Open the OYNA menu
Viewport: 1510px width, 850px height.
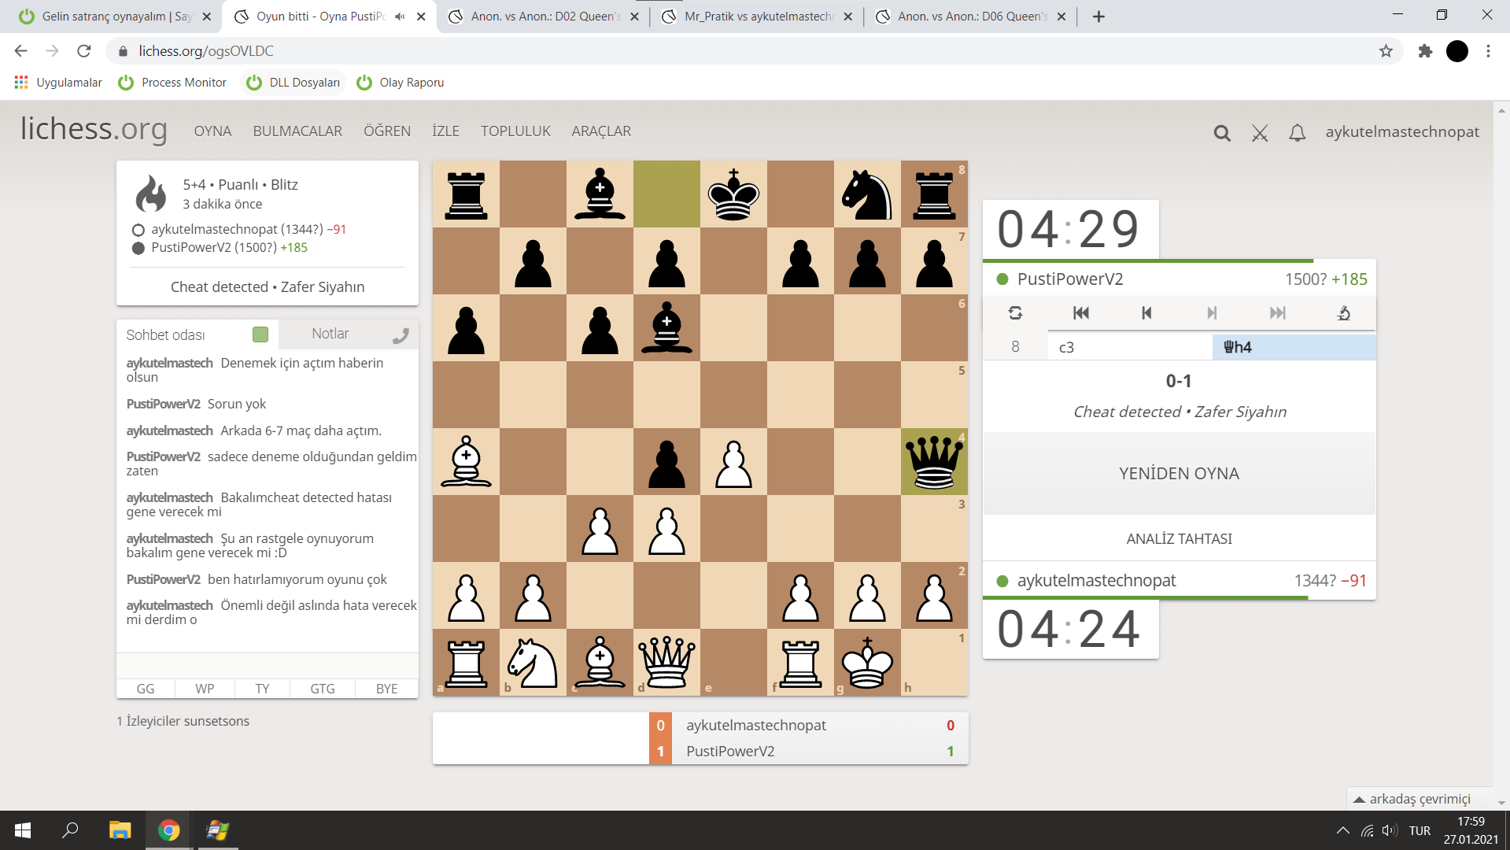pyautogui.click(x=212, y=131)
